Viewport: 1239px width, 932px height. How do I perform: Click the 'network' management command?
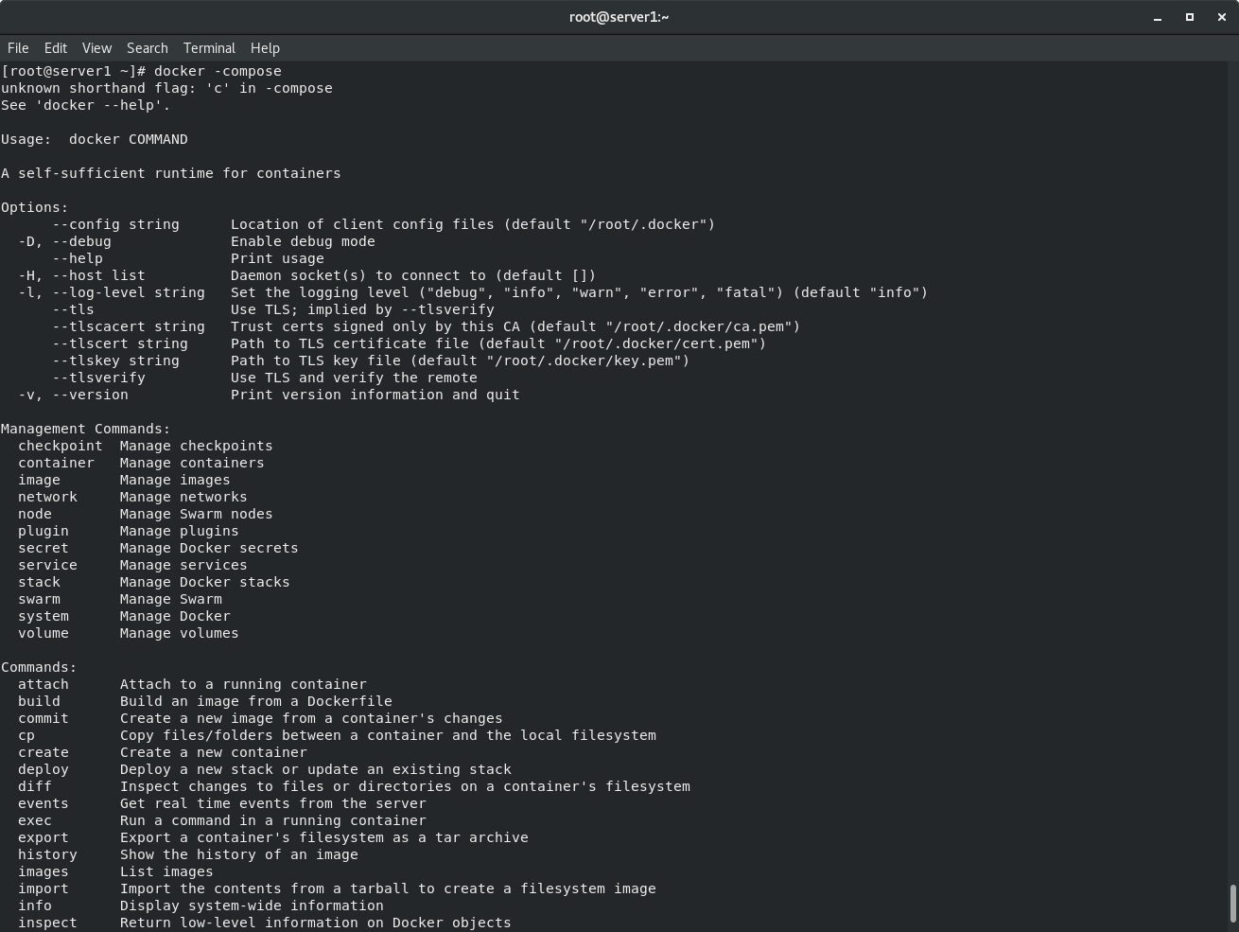(x=47, y=497)
